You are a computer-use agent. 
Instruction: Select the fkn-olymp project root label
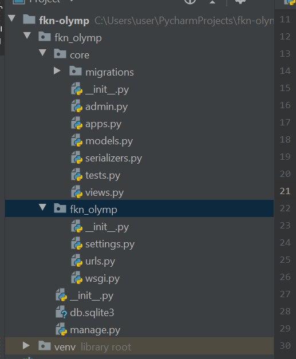coord(64,21)
